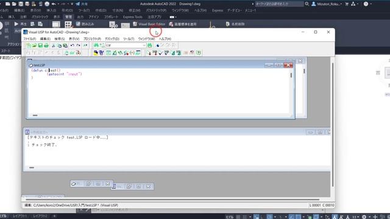The image size is (390, 219).
Task: Expand the search text combo box dropdown arrow
Action: point(144,46)
